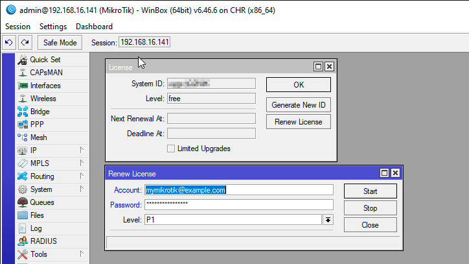The image size is (469, 264).
Task: Click the Renew License title bar
Action: point(242,173)
